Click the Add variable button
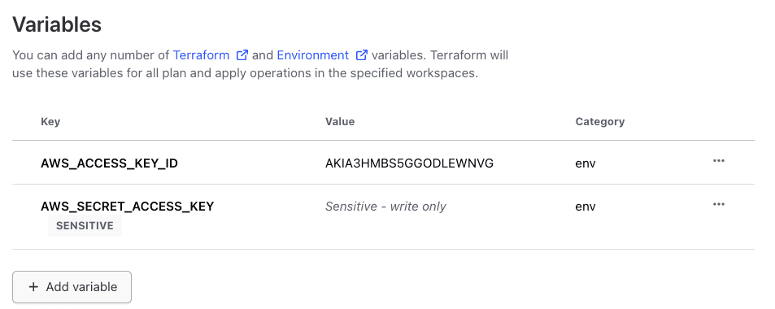Screen dimensions: 775x309 pyautogui.click(x=72, y=287)
